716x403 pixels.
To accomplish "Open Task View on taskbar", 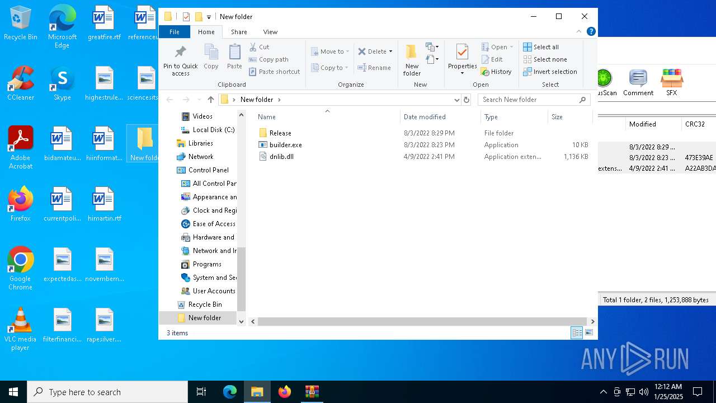I will coord(201,392).
